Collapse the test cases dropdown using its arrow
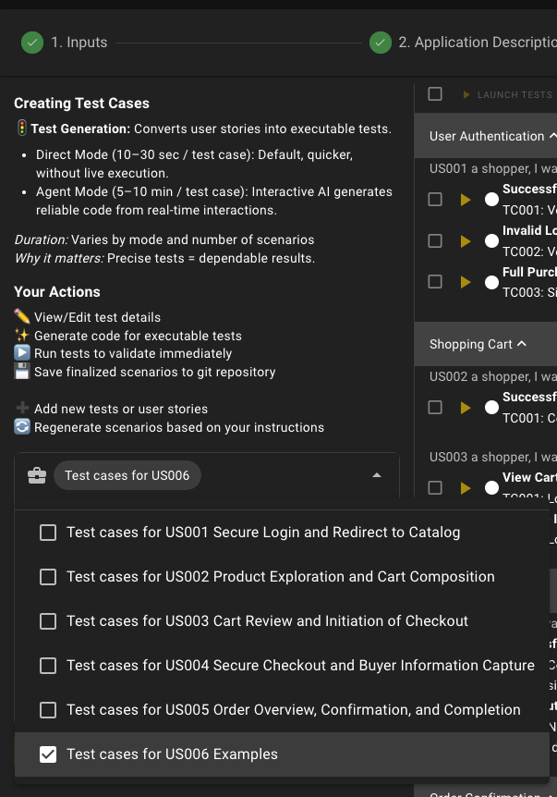The width and height of the screenshot is (557, 797). [377, 475]
